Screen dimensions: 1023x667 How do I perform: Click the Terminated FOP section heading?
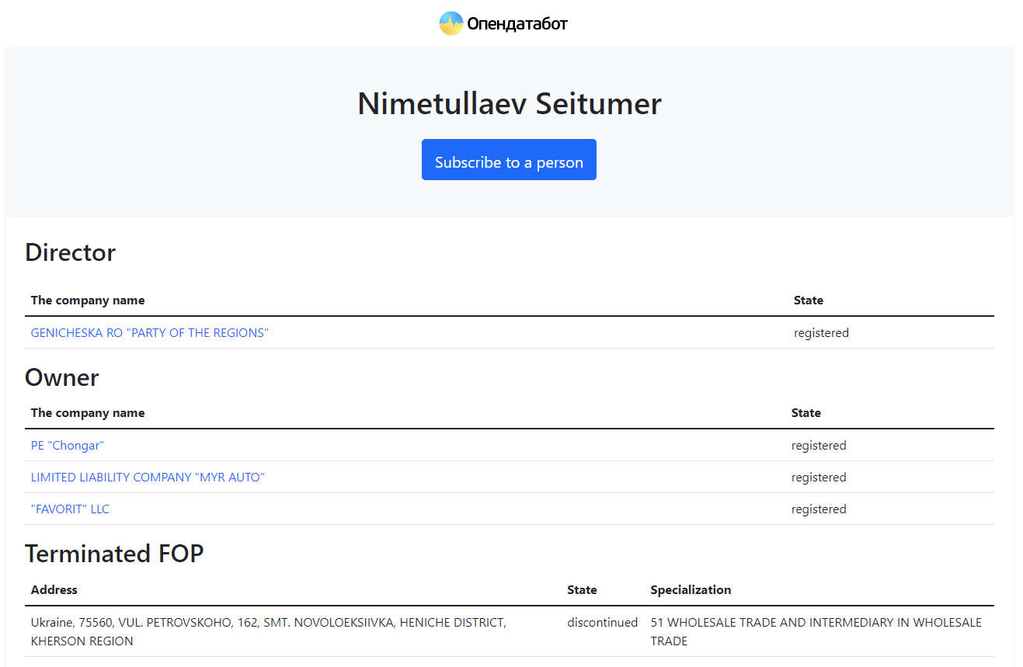(114, 554)
